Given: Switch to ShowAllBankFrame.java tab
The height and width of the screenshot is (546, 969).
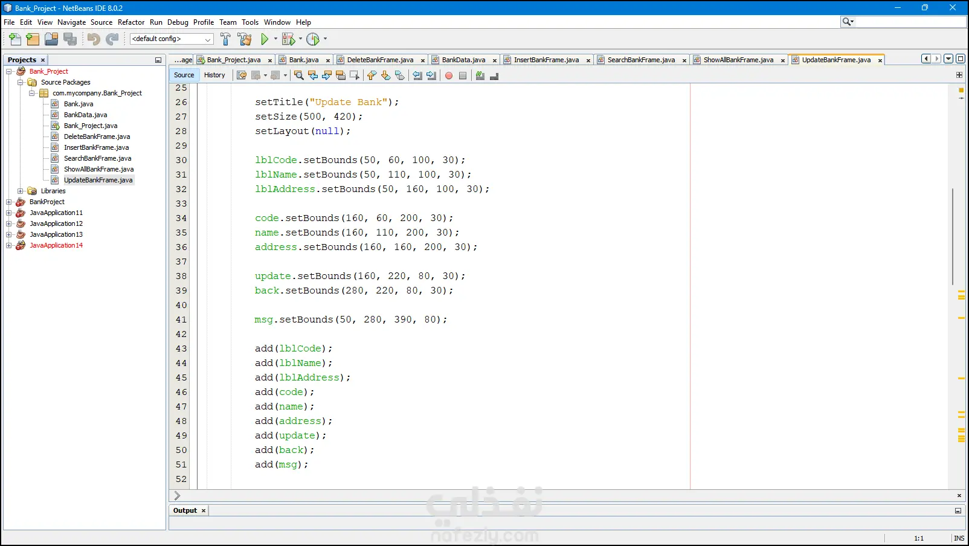Looking at the screenshot, I should 738,60.
